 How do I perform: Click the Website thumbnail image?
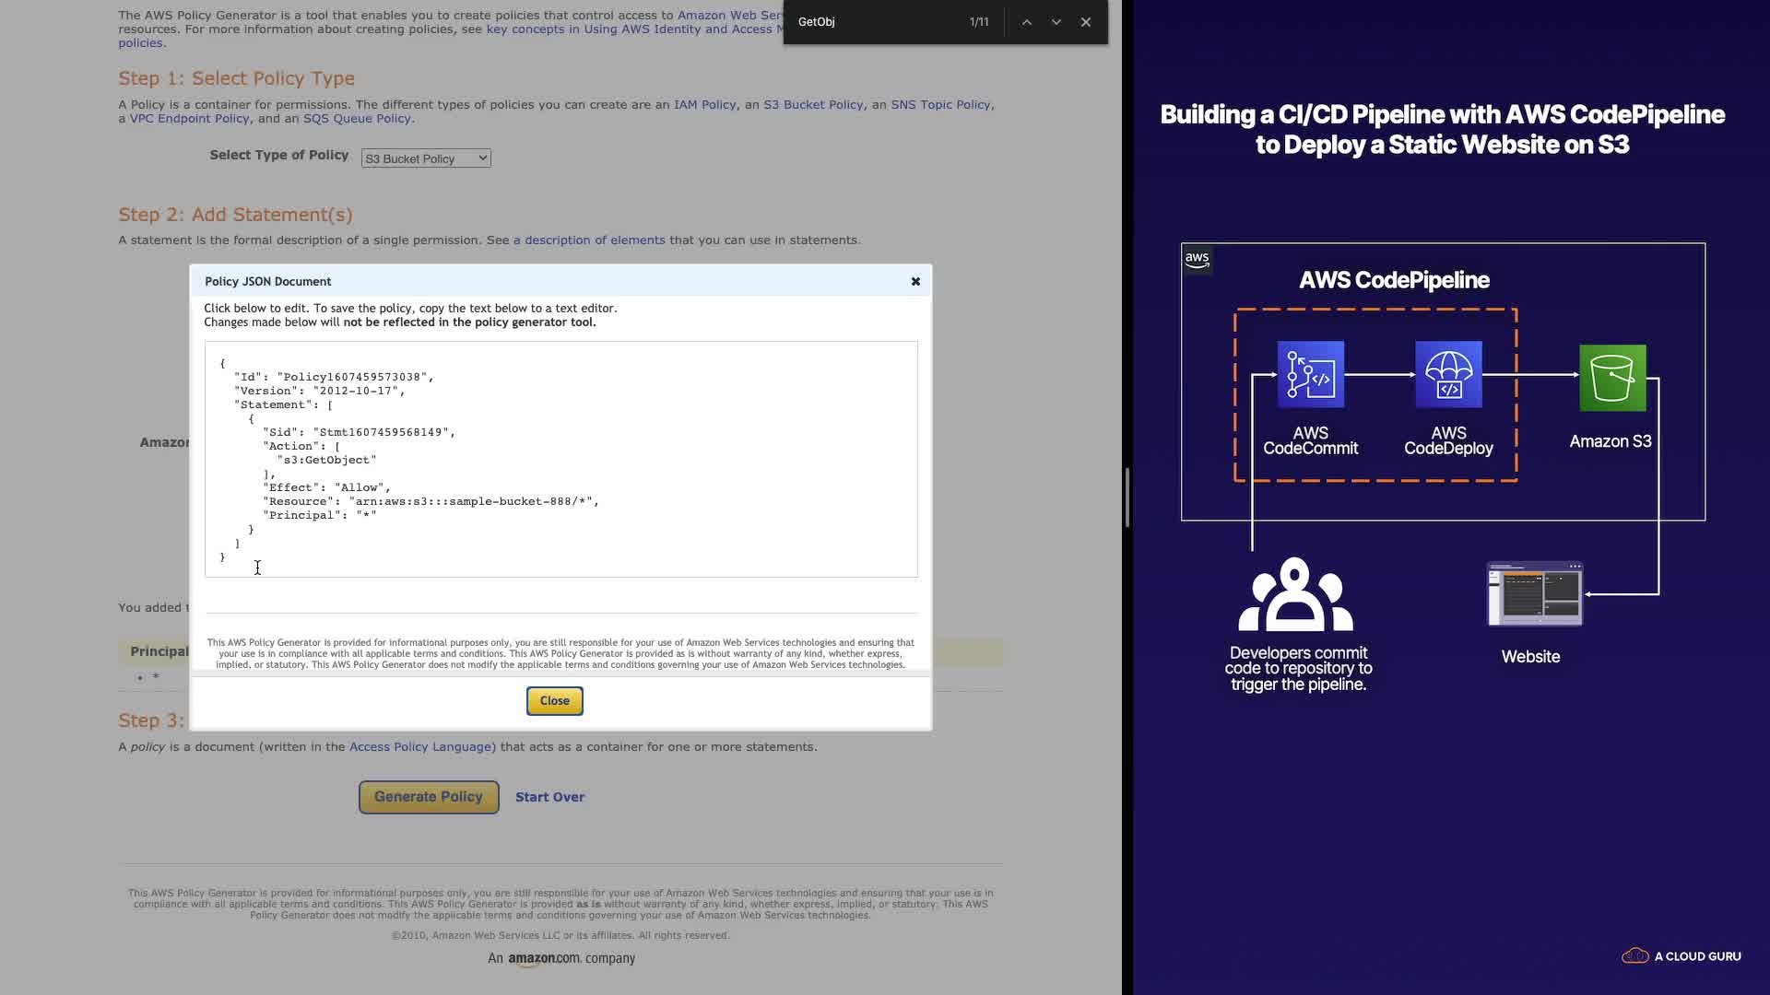[1534, 594]
